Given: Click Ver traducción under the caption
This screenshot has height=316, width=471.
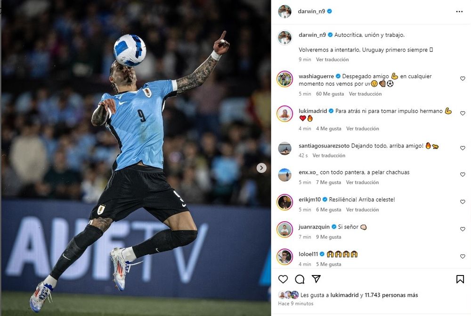Looking at the screenshot, I should (x=332, y=59).
